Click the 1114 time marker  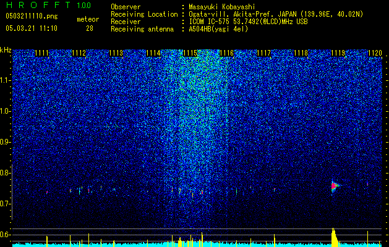tap(153, 53)
